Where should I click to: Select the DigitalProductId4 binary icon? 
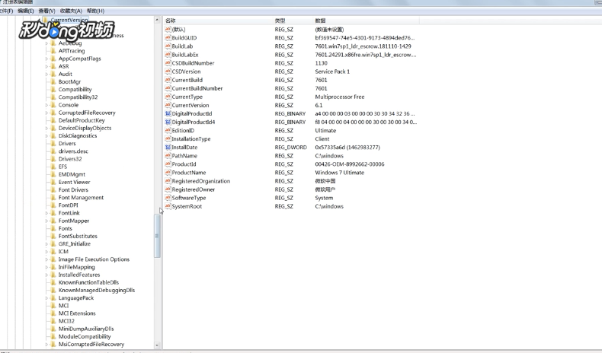click(x=168, y=122)
